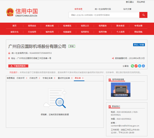Switch to the 行政处罚 tab
Viewport: 154px width, 138px height.
click(x=35, y=78)
